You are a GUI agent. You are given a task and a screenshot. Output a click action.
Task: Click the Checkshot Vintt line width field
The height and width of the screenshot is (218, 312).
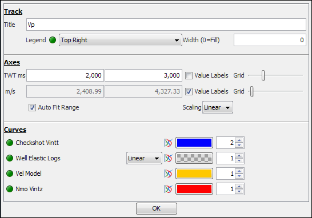226,143
